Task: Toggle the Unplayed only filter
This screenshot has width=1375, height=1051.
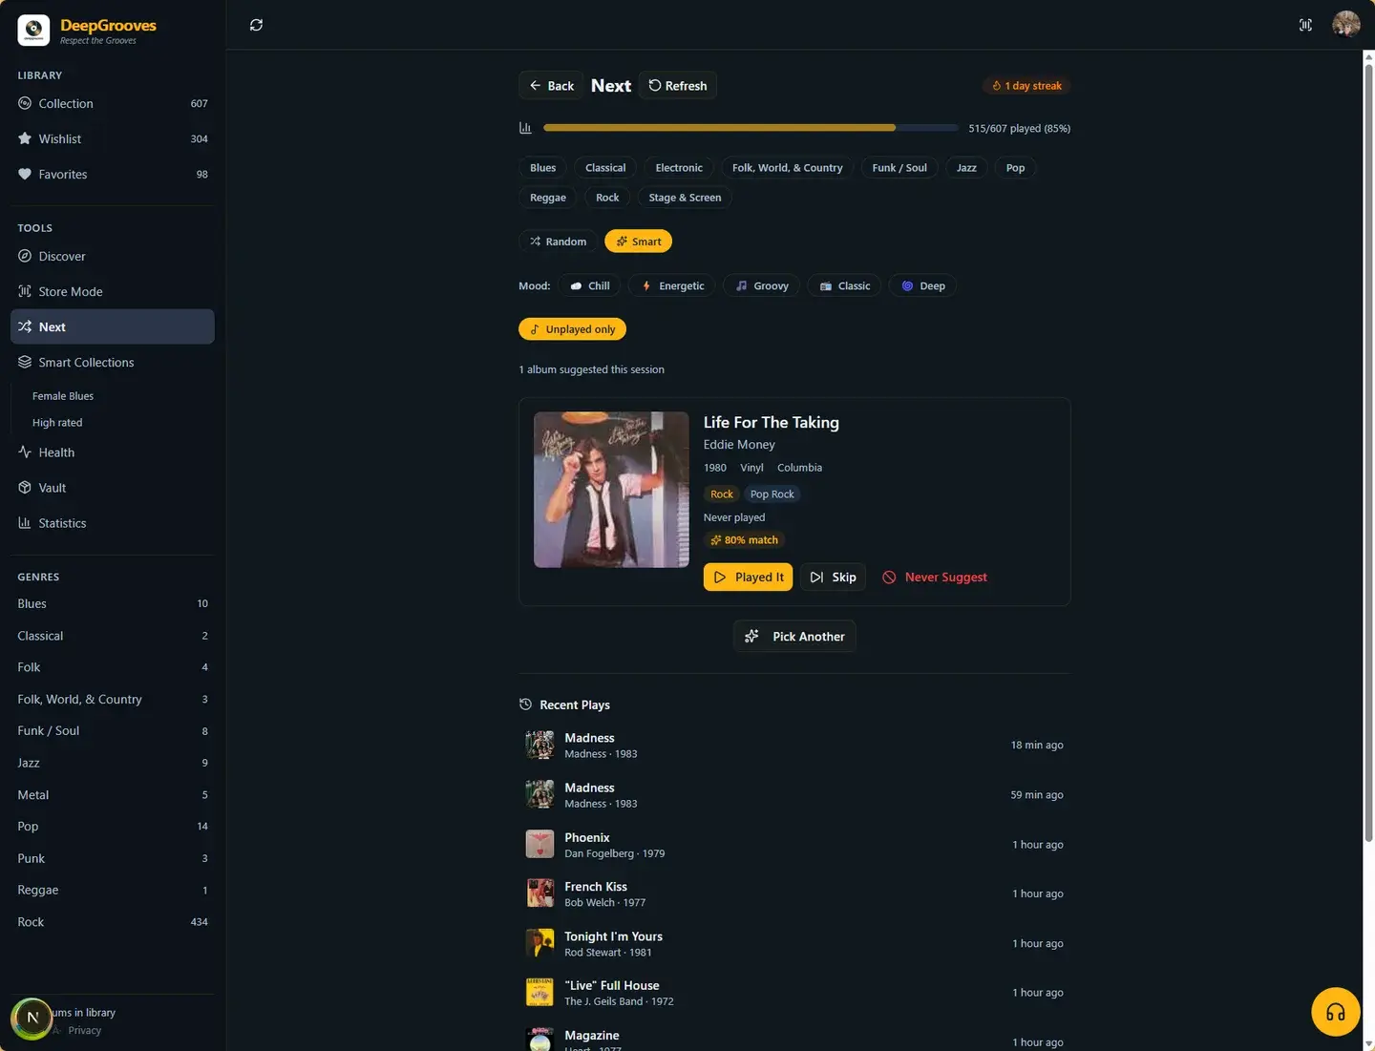Action: click(x=573, y=329)
